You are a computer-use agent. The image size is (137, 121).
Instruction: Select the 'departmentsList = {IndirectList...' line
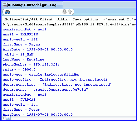(57, 85)
